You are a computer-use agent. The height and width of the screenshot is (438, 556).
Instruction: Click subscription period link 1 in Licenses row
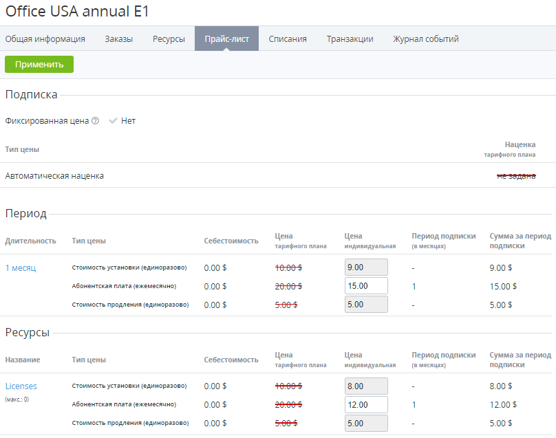[414, 405]
